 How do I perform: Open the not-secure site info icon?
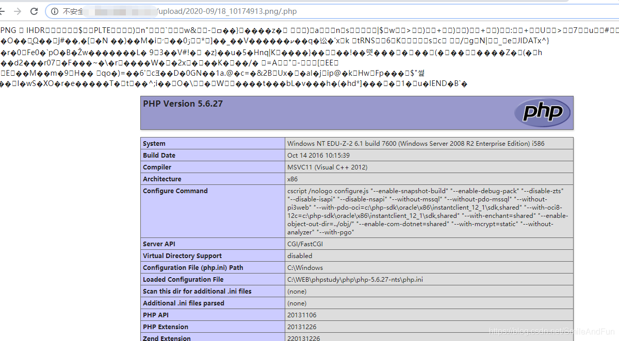[55, 11]
